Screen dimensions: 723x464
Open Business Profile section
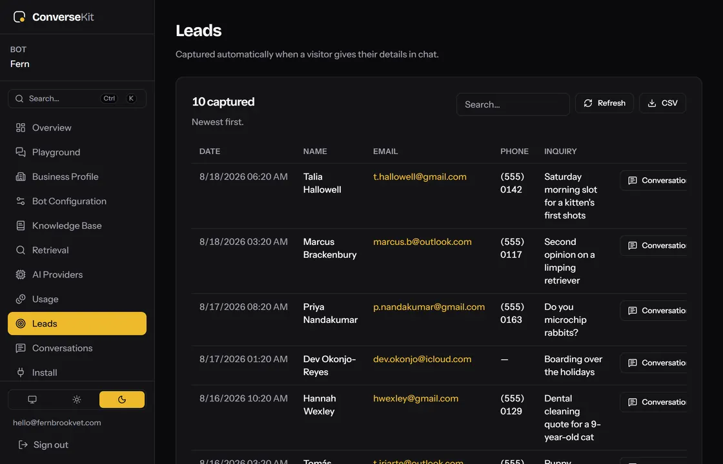77,177
